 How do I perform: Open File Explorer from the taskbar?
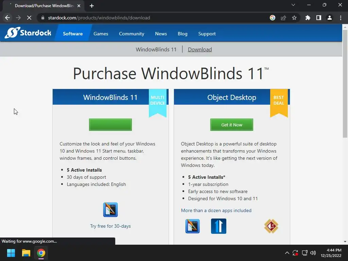coord(26,253)
